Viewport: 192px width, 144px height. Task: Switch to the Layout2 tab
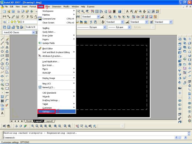[49, 121]
